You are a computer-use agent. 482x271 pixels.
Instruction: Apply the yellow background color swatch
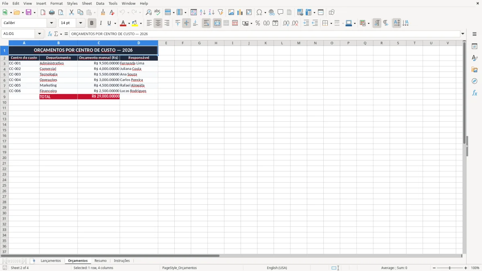coord(135,23)
